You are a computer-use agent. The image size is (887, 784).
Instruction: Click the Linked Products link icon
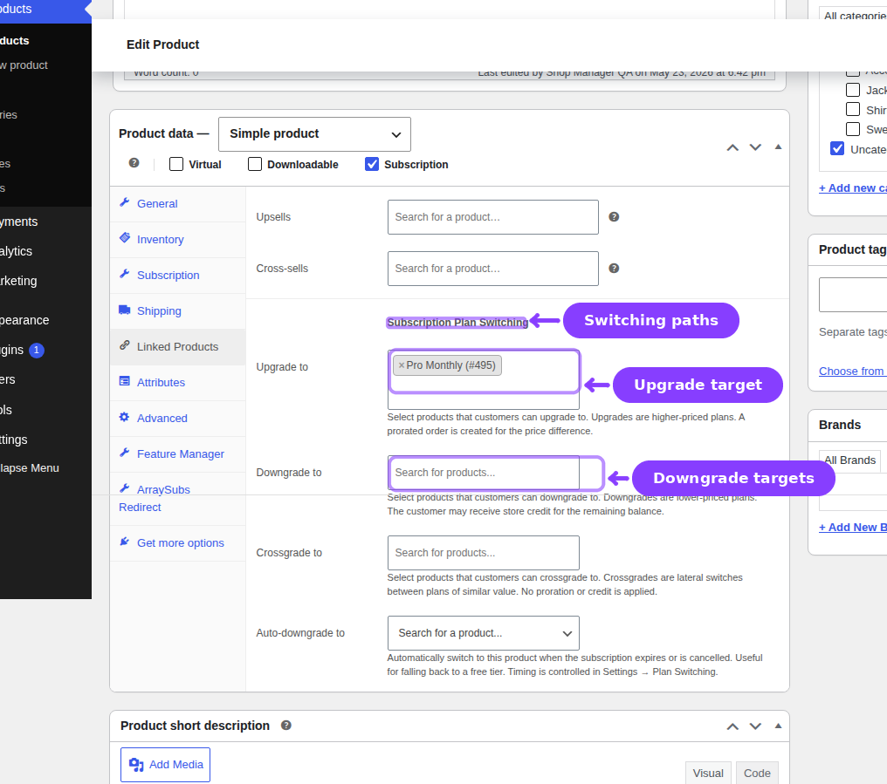tap(125, 345)
